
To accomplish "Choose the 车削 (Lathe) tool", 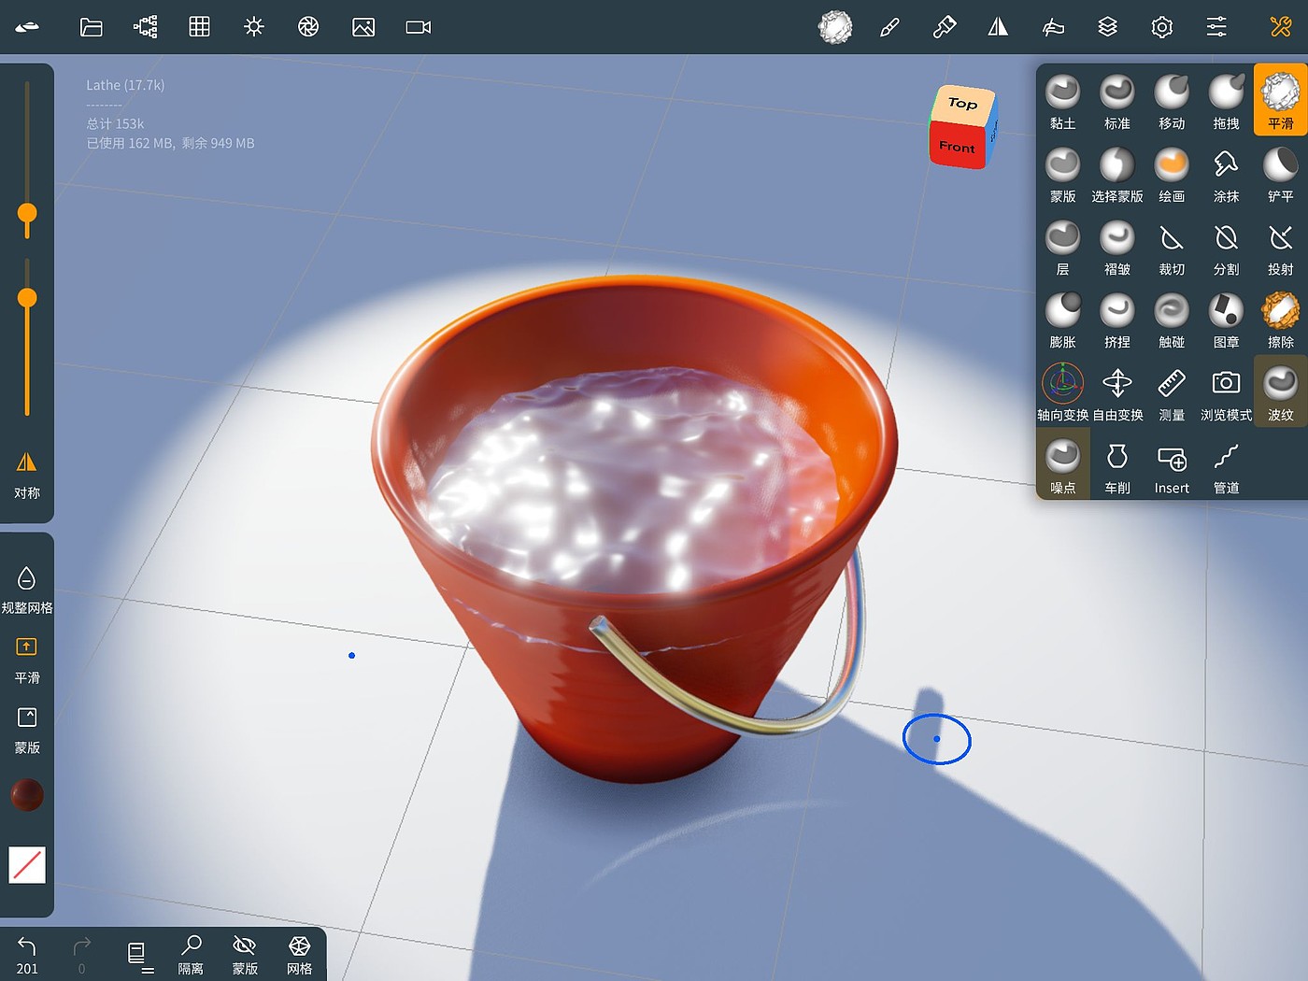I will tap(1116, 465).
